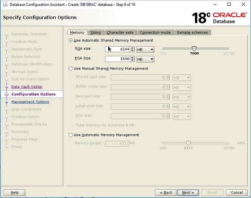Click the Management Options step bullet
The image size is (251, 198).
coord(7,102)
